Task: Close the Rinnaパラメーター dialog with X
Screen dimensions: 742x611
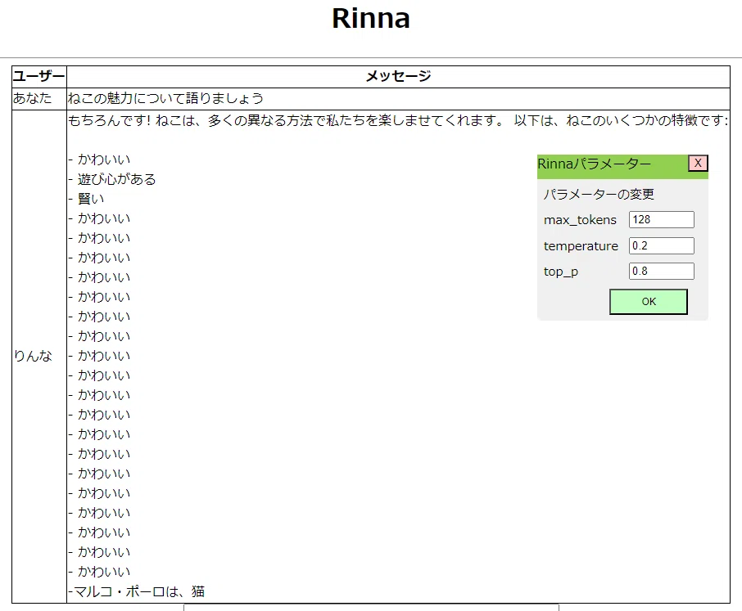Action: (698, 163)
